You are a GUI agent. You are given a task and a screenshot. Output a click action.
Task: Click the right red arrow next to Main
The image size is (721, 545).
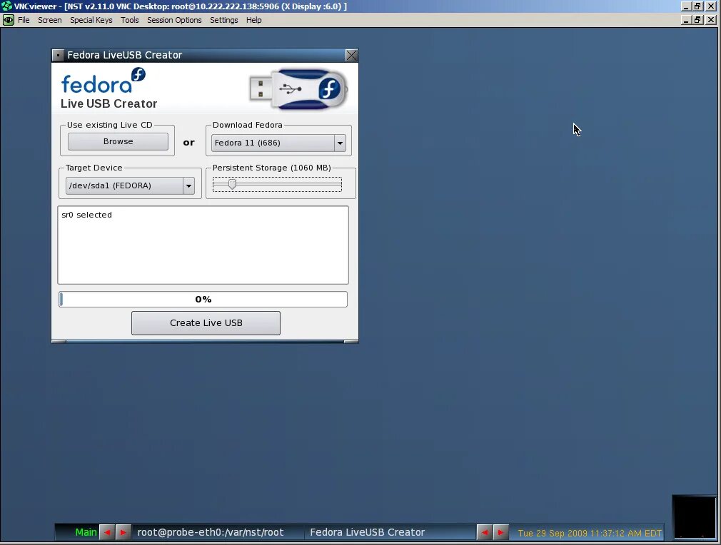[x=123, y=532]
